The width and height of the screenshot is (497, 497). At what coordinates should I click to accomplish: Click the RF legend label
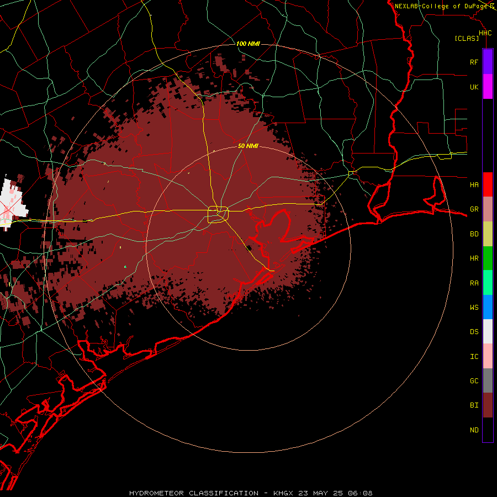pyautogui.click(x=474, y=62)
